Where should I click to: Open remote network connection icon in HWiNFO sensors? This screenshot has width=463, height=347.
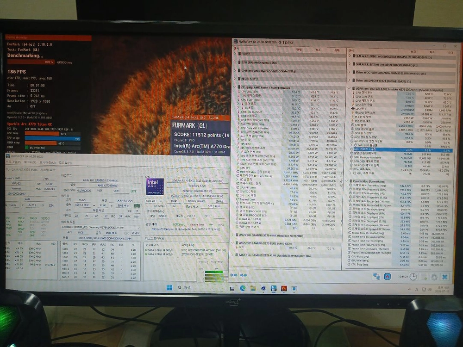[x=376, y=276]
